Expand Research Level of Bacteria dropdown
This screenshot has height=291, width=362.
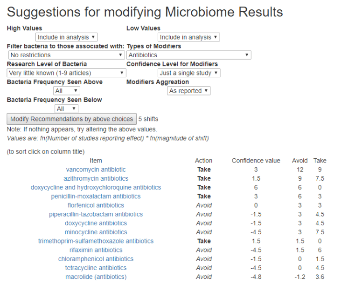(x=67, y=73)
